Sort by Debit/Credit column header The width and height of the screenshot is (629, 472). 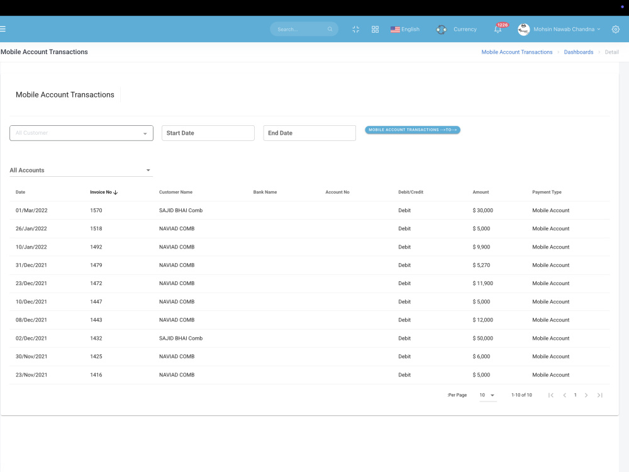pos(411,192)
